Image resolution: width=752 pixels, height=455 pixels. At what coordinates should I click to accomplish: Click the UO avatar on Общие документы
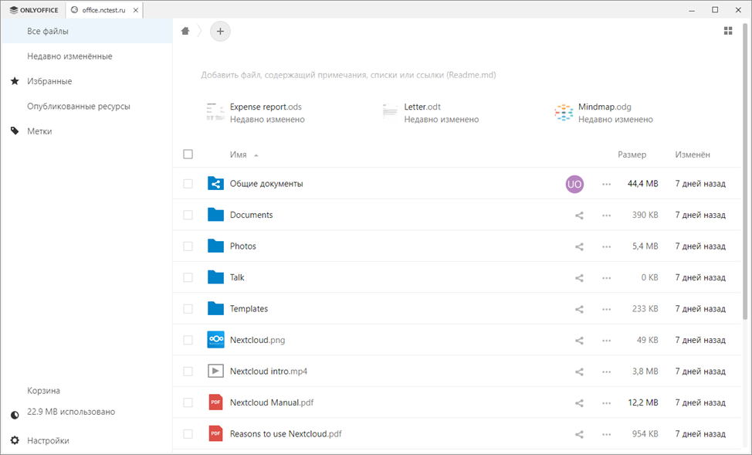point(574,184)
